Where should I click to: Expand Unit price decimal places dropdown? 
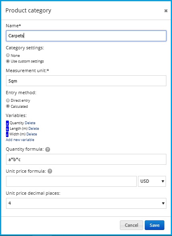tap(86, 203)
